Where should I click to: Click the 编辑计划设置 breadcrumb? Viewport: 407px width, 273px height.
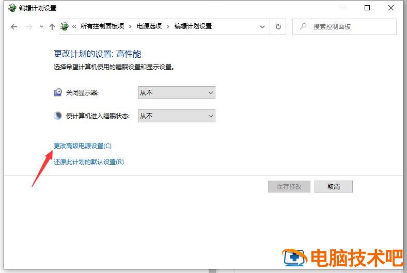pos(193,26)
